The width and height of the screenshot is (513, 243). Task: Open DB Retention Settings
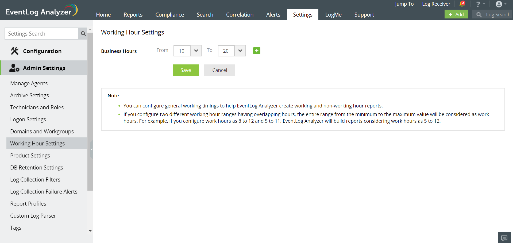coord(37,168)
